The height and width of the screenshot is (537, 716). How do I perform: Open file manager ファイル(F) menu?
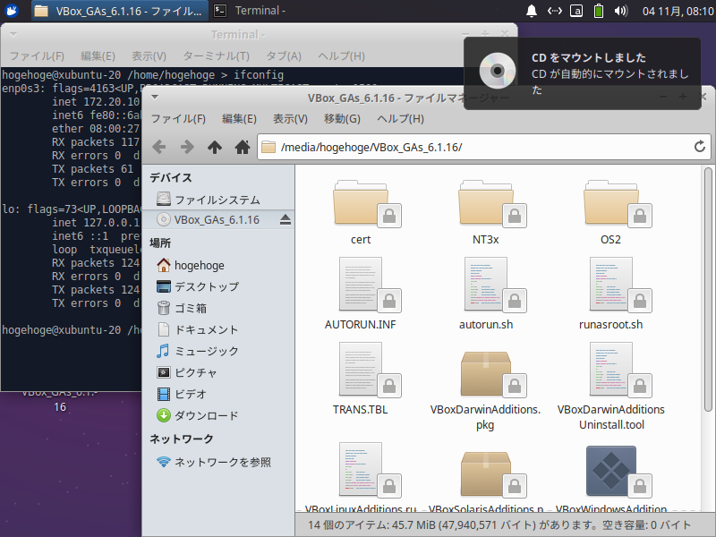coord(178,119)
